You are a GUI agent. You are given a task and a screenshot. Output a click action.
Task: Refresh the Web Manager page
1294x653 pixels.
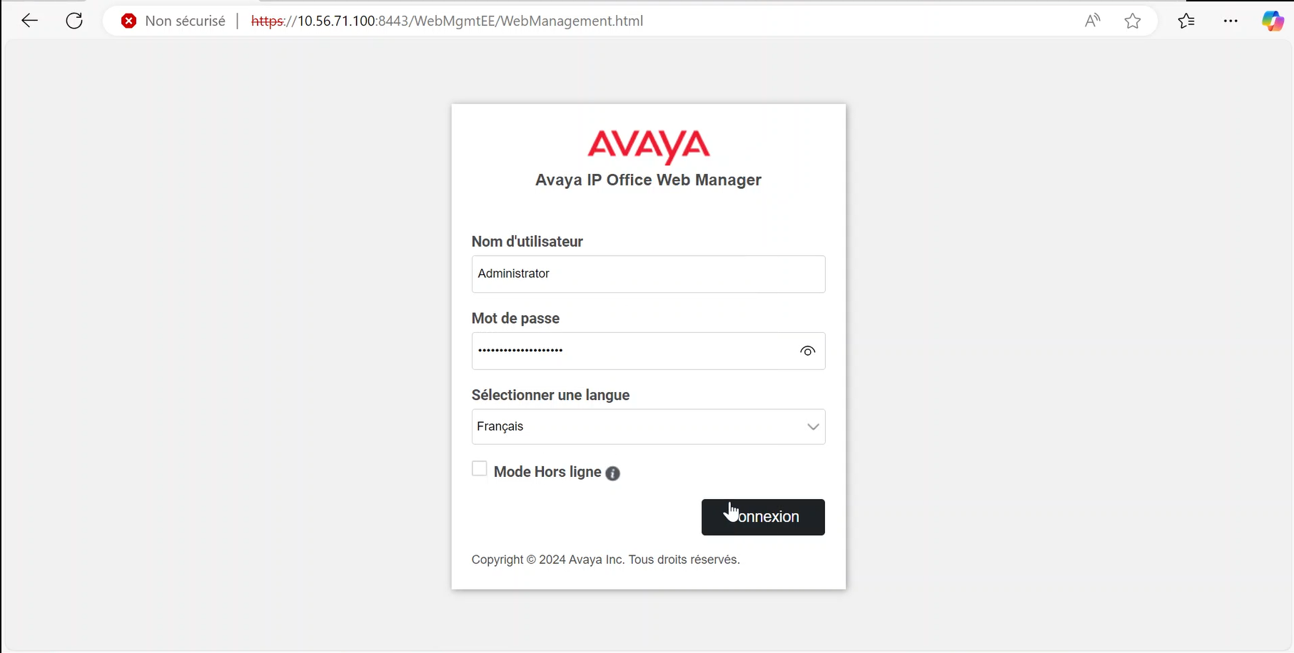coord(74,21)
